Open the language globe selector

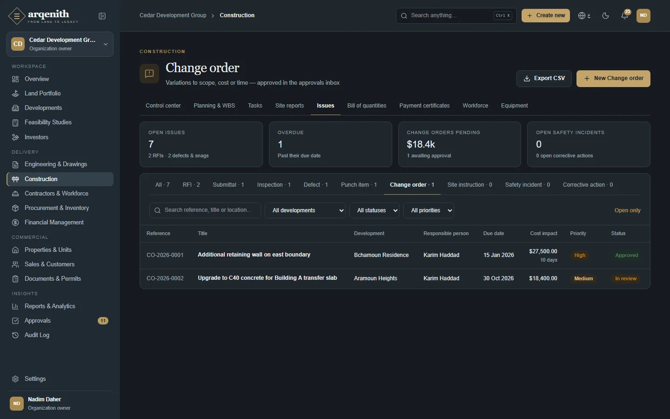pyautogui.click(x=584, y=16)
